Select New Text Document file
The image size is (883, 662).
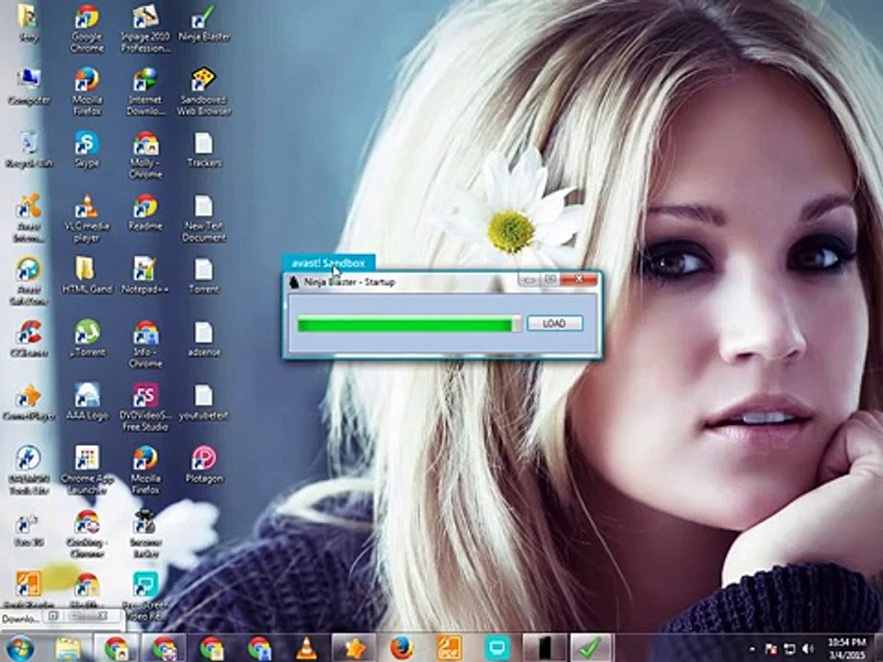tap(204, 218)
